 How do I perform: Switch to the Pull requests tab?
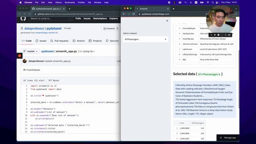pyautogui.click(x=60, y=41)
